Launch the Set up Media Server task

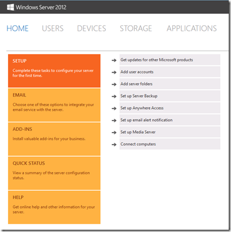170,132
